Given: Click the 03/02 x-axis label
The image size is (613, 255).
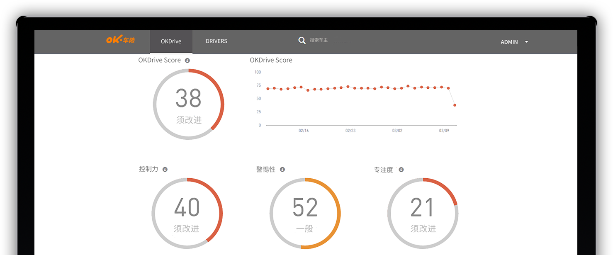Looking at the screenshot, I should pos(397,131).
